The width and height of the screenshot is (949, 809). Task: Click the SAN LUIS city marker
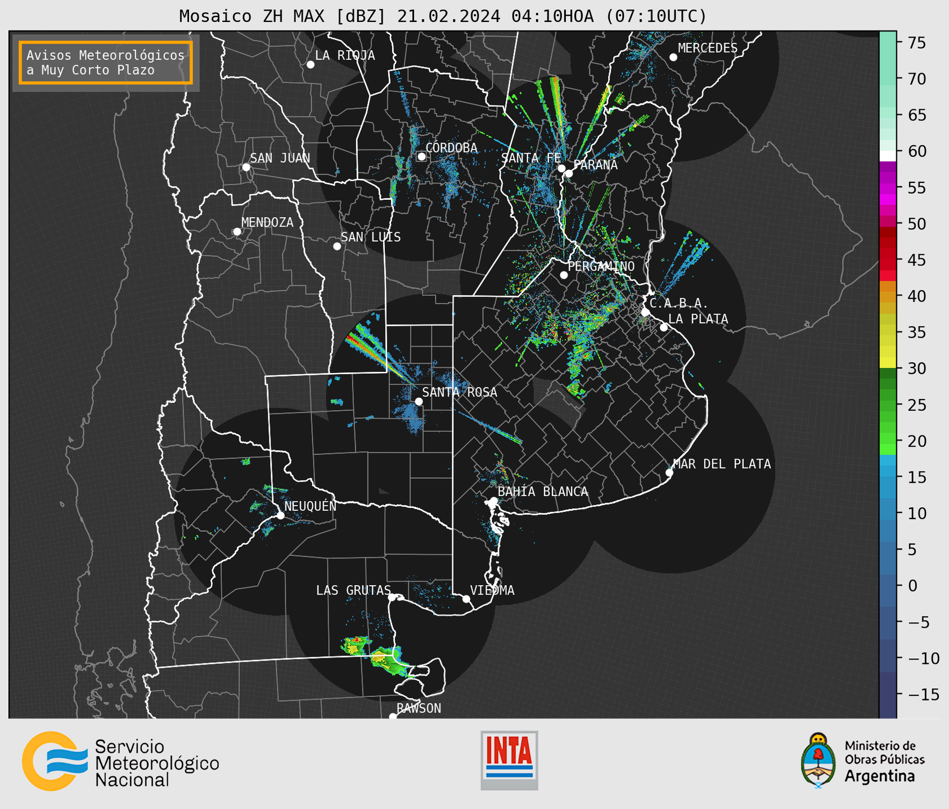click(x=337, y=246)
